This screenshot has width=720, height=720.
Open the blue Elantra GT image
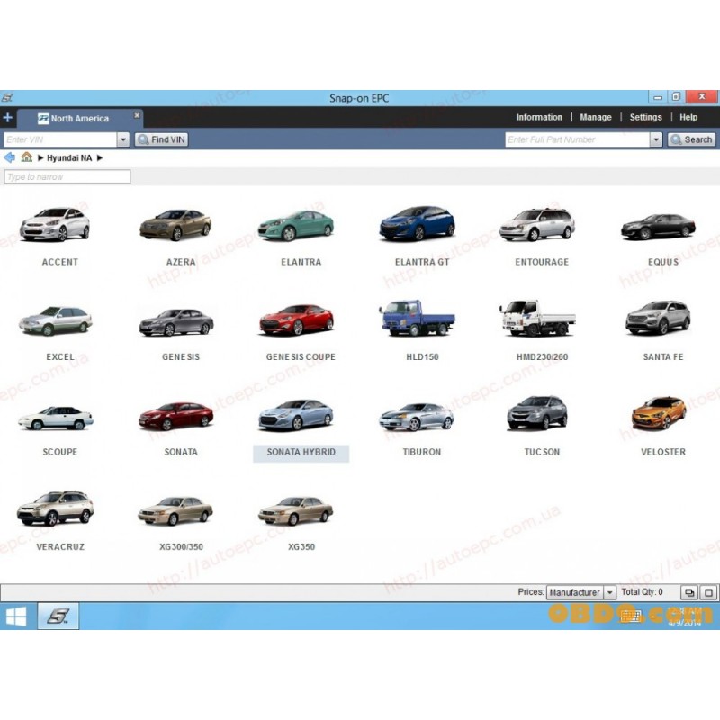pyautogui.click(x=417, y=223)
